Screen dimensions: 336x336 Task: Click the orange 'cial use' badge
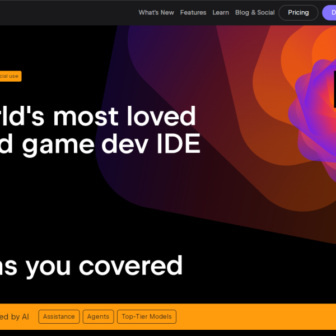[x=10, y=76]
